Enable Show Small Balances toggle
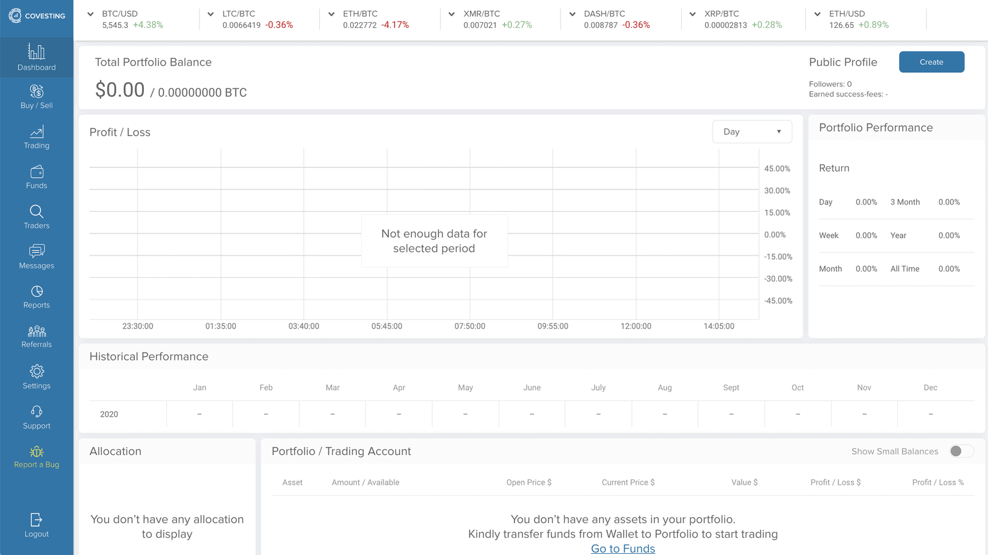Screen dimensions: 988x555 961,451
